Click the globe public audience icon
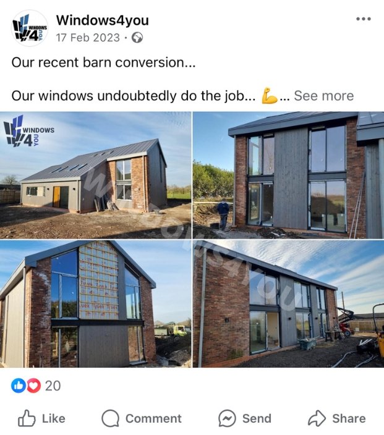This screenshot has width=384, height=435. (137, 38)
